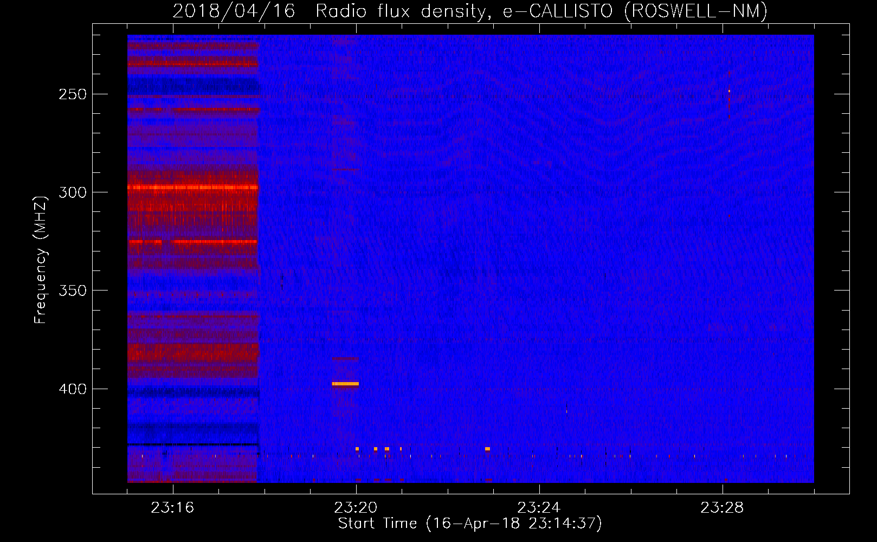Click the 23:24 time tick label

(539, 508)
